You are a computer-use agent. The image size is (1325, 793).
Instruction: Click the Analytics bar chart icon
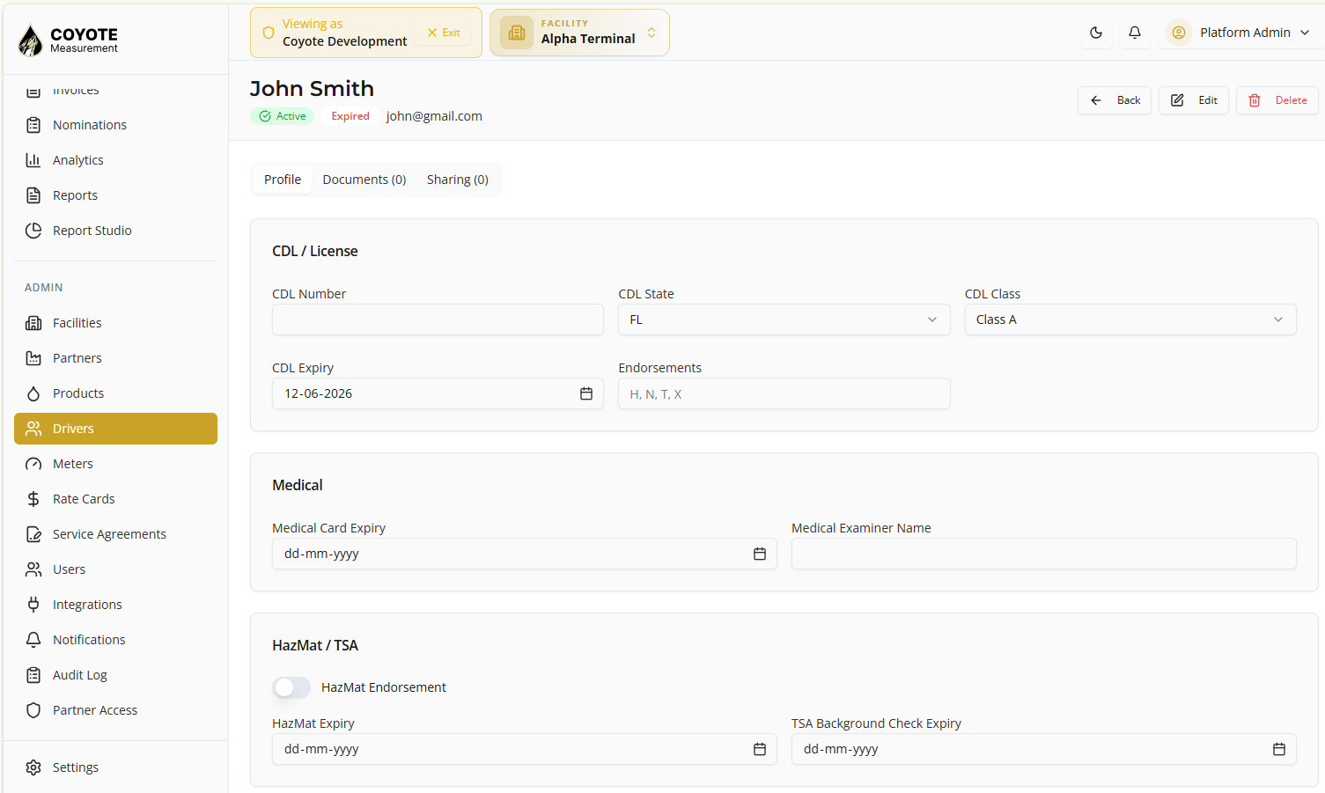coord(33,160)
